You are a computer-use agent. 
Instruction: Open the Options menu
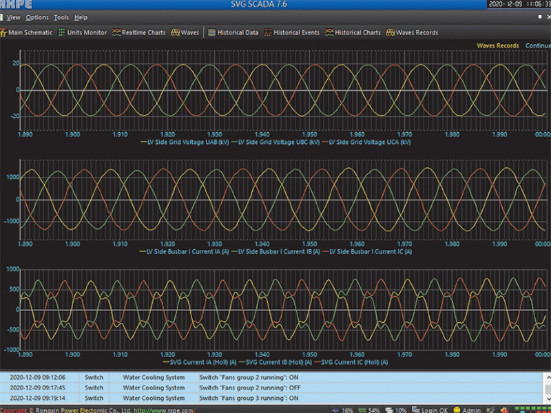point(37,17)
